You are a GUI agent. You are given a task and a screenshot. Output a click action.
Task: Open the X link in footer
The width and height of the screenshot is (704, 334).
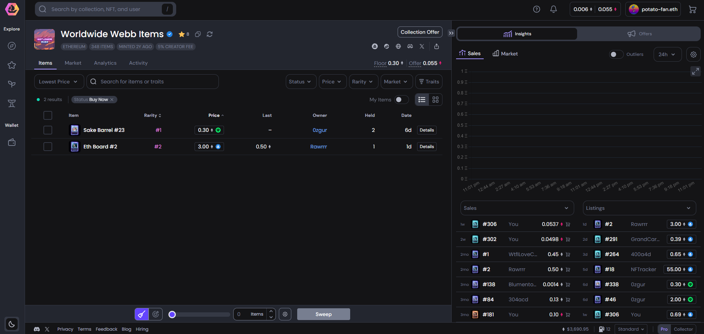47,329
